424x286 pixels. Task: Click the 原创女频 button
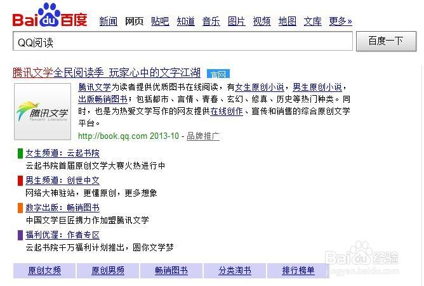(x=44, y=270)
